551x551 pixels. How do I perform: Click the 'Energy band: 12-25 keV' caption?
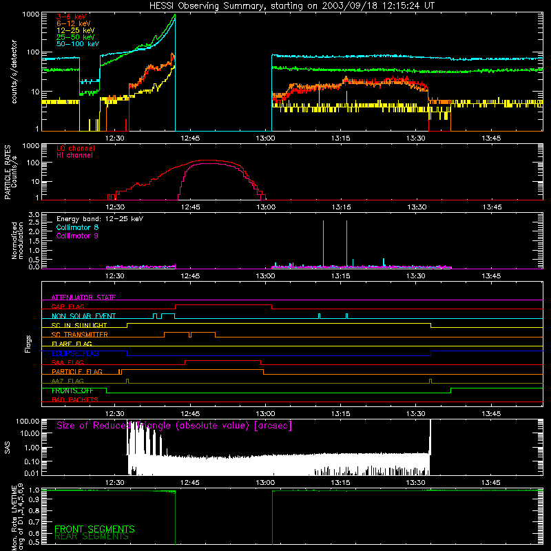point(100,219)
